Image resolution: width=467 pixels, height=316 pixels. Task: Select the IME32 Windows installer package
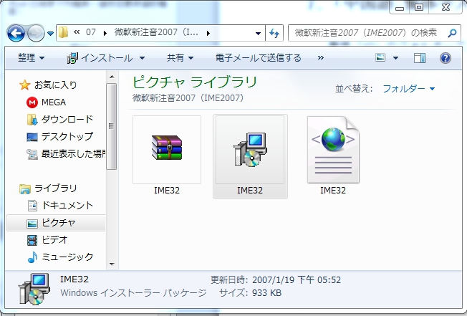(250, 156)
